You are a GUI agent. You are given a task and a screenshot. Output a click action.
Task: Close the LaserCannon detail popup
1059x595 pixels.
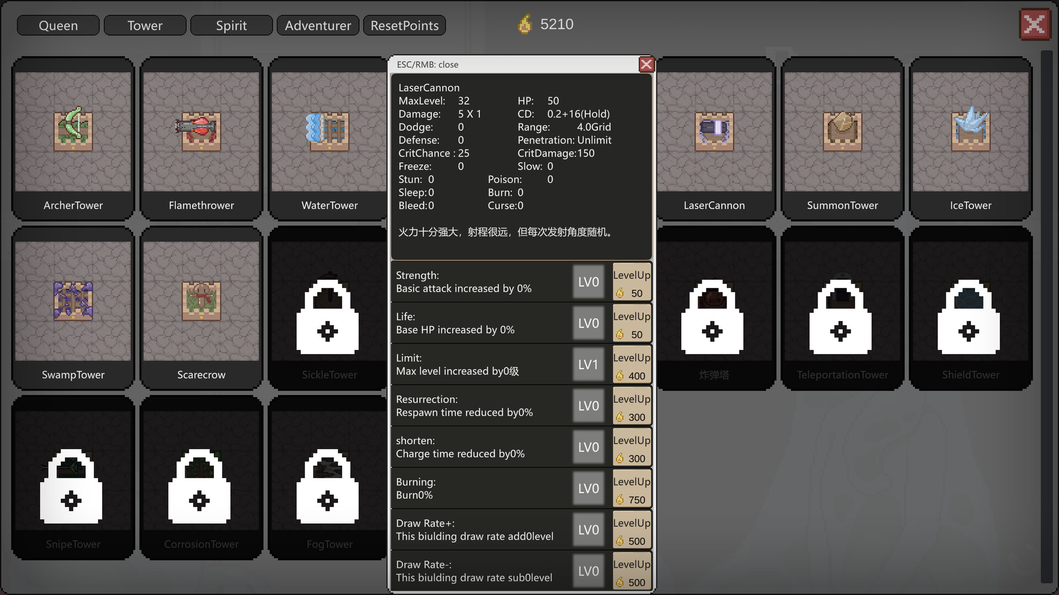coord(646,64)
